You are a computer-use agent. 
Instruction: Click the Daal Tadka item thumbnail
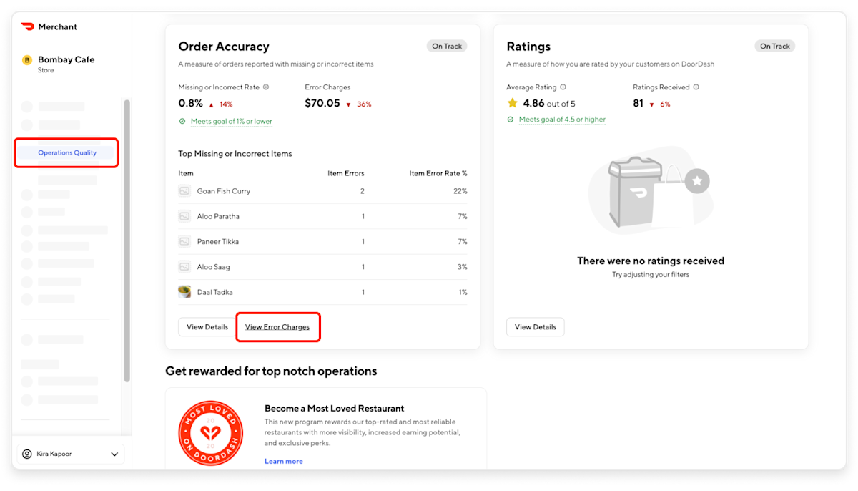184,292
